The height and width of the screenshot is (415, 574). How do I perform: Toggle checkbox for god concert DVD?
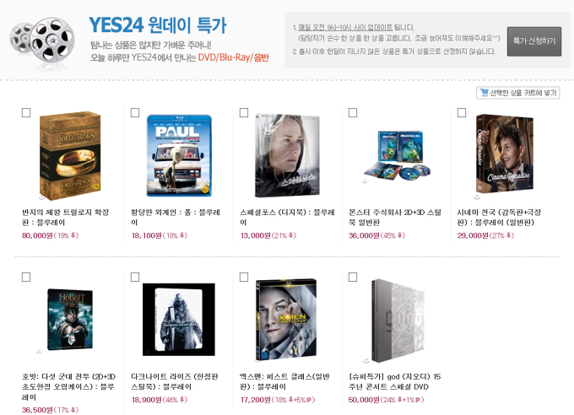(353, 277)
